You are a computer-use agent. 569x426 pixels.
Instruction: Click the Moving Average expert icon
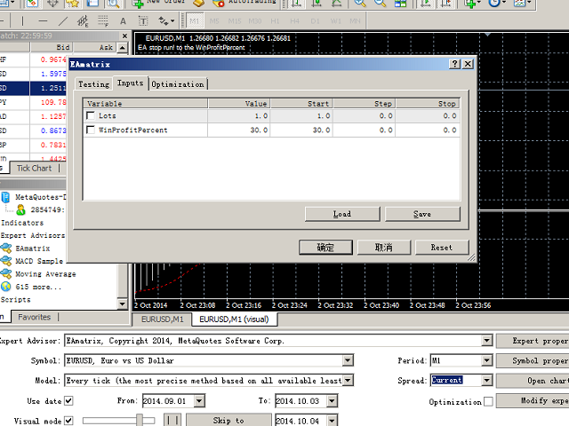pos(6,274)
